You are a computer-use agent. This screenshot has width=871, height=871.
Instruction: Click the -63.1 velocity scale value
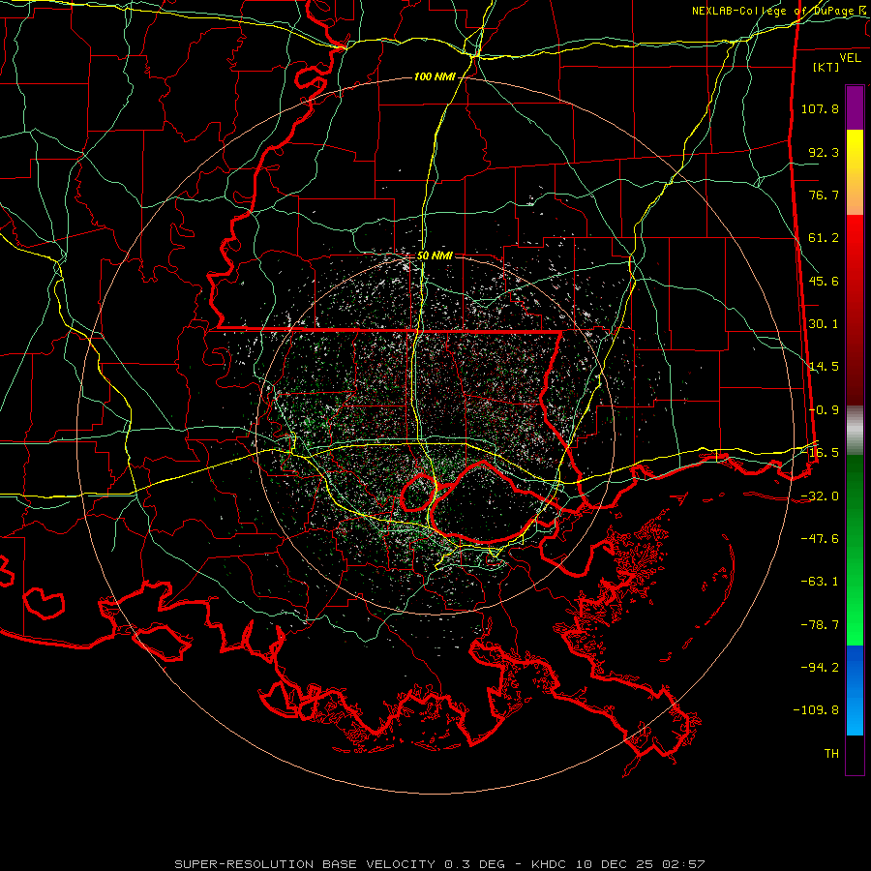point(820,582)
